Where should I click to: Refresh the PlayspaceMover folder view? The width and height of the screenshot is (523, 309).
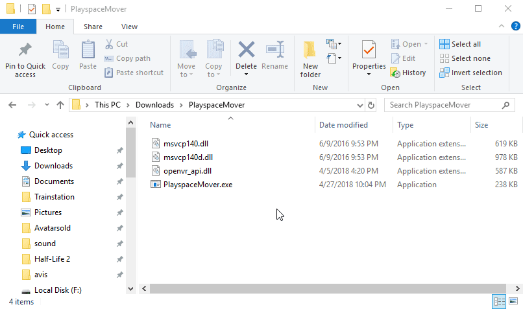(371, 105)
